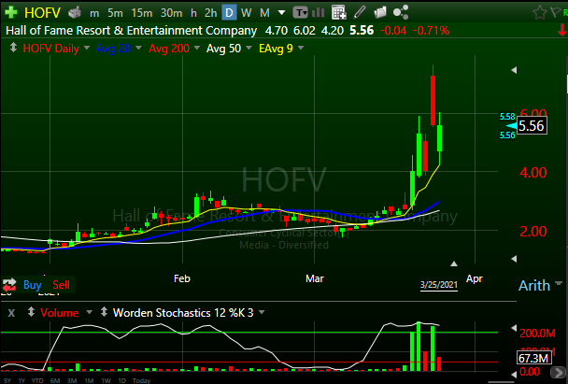Select the pencil drawing tools icon
Image resolution: width=568 pixels, height=384 pixels.
(360, 12)
